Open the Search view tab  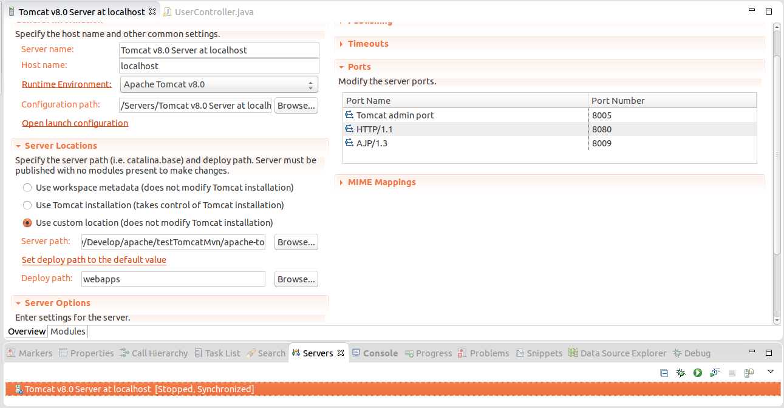(266, 353)
